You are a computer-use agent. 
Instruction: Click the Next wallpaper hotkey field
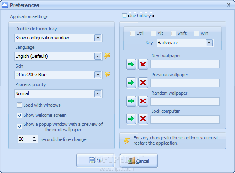pyautogui.click(x=185, y=64)
